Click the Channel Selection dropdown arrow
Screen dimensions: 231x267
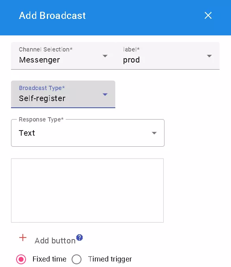tap(105, 56)
